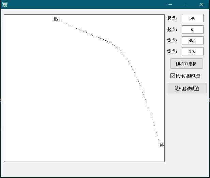Click the app icon in title bar
210x178 pixels.
coord(5,4)
